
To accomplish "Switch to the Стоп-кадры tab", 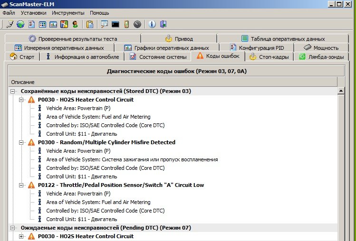I will click(269, 57).
